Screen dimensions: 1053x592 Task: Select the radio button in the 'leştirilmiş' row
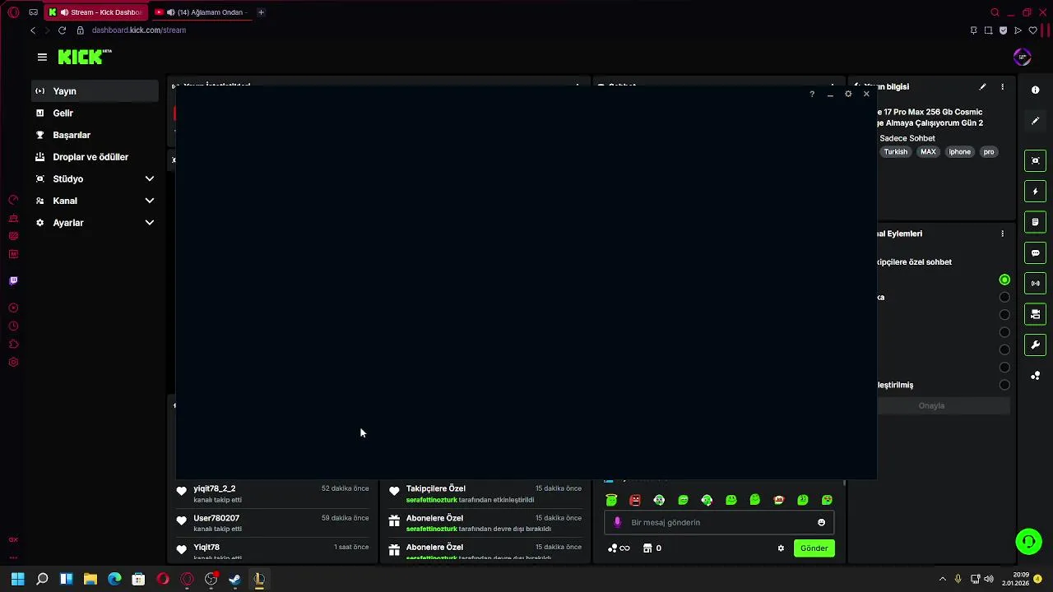pos(1004,385)
